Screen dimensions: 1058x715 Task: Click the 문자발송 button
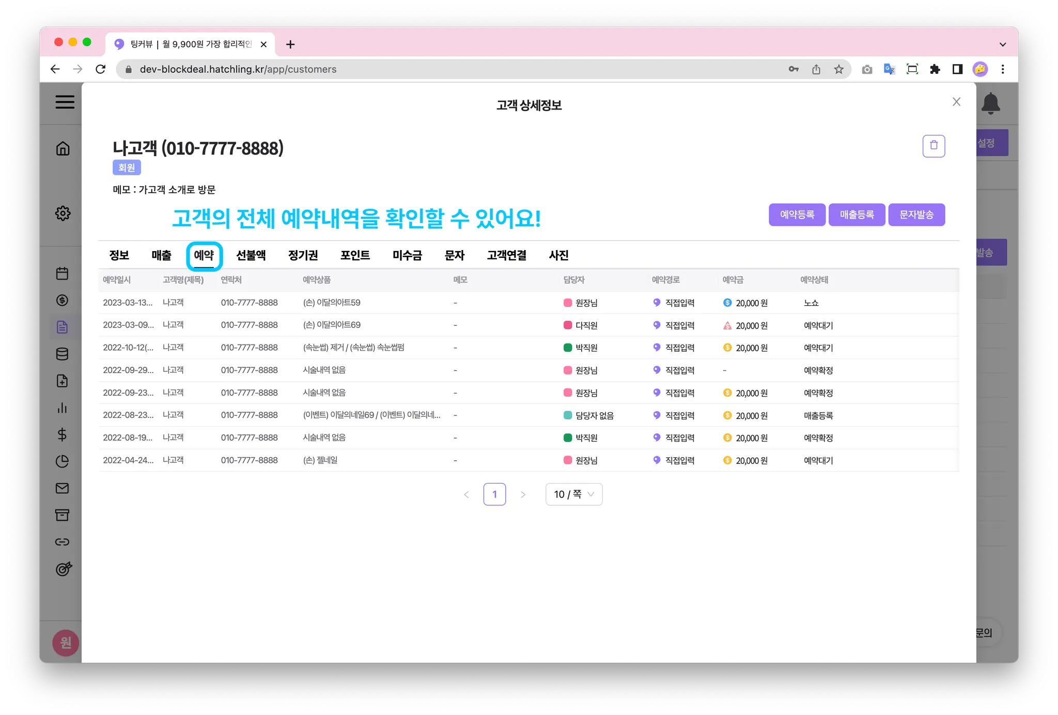[916, 214]
